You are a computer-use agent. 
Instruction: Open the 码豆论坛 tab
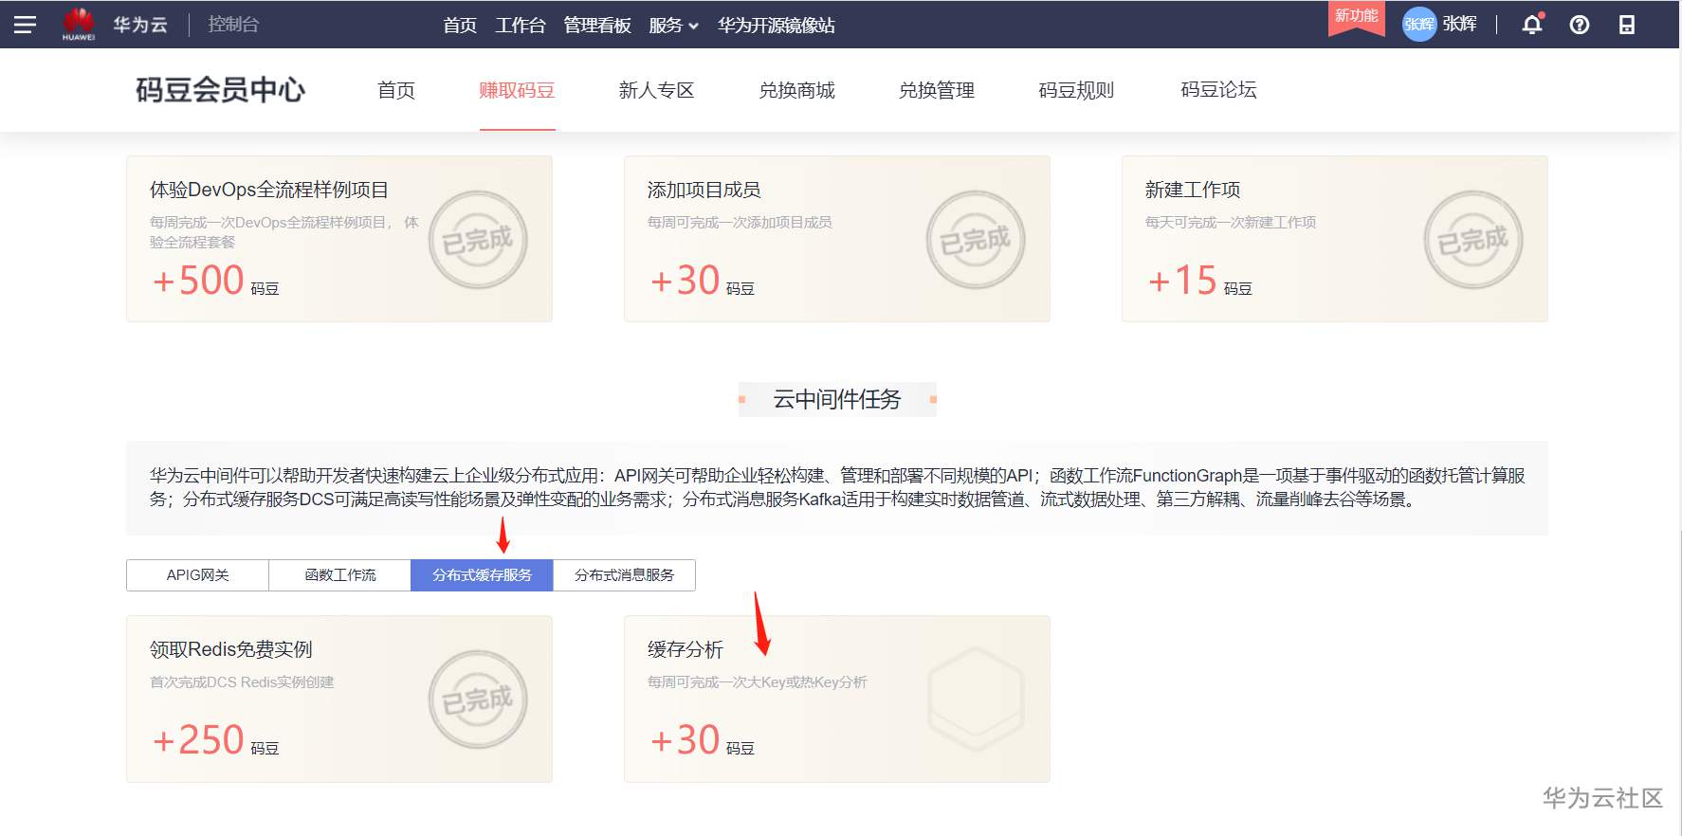[x=1218, y=90]
